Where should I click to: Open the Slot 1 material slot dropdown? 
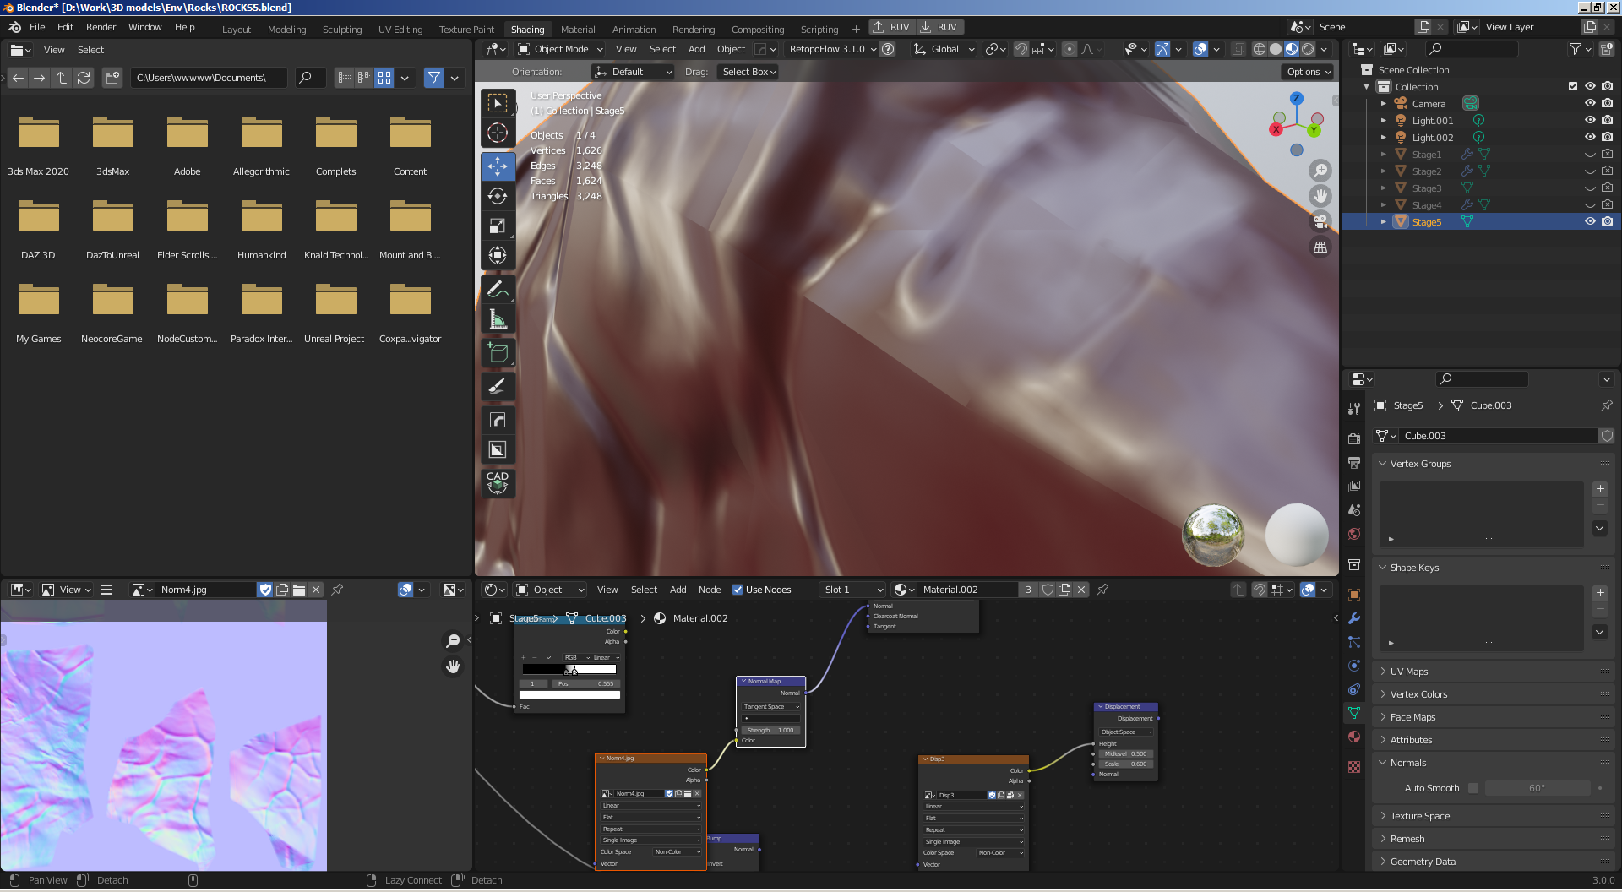pos(853,590)
